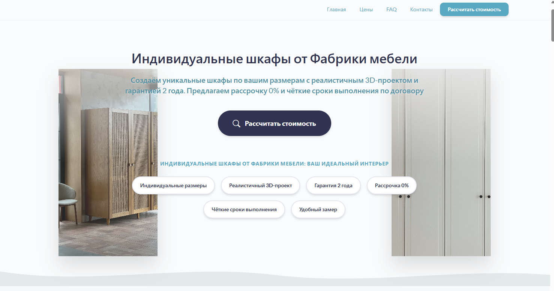The image size is (554, 291).
Task: Go to the Цены section
Action: point(366,9)
